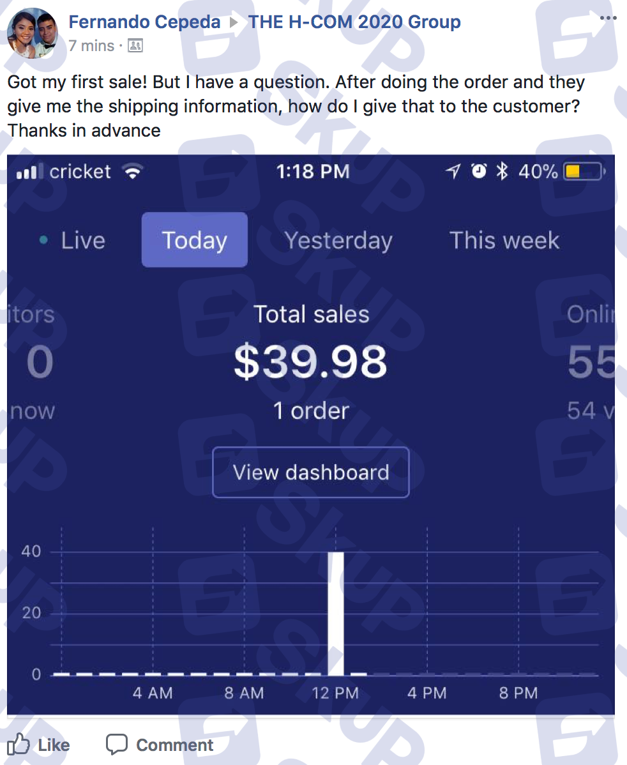The height and width of the screenshot is (765, 627).
Task: Click the Like thumbs-up icon
Action: click(x=19, y=744)
